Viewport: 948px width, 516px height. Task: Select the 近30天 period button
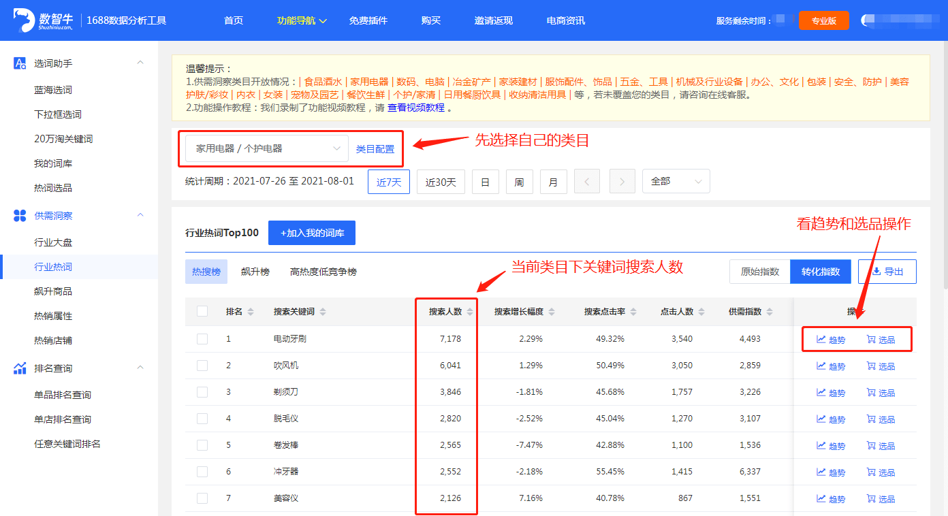(441, 182)
